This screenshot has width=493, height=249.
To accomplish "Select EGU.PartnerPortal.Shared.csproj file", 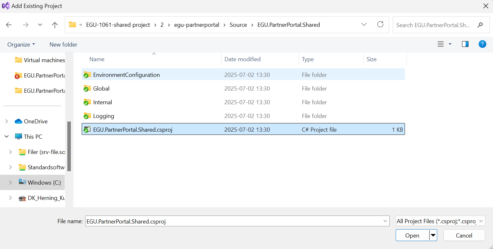I will (243, 130).
